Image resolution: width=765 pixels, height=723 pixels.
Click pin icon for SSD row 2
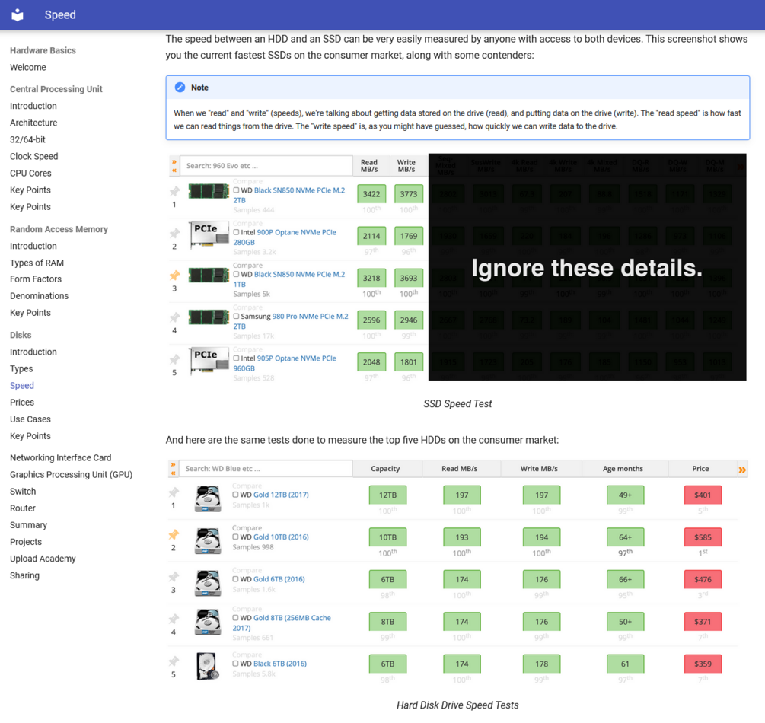pyautogui.click(x=174, y=233)
